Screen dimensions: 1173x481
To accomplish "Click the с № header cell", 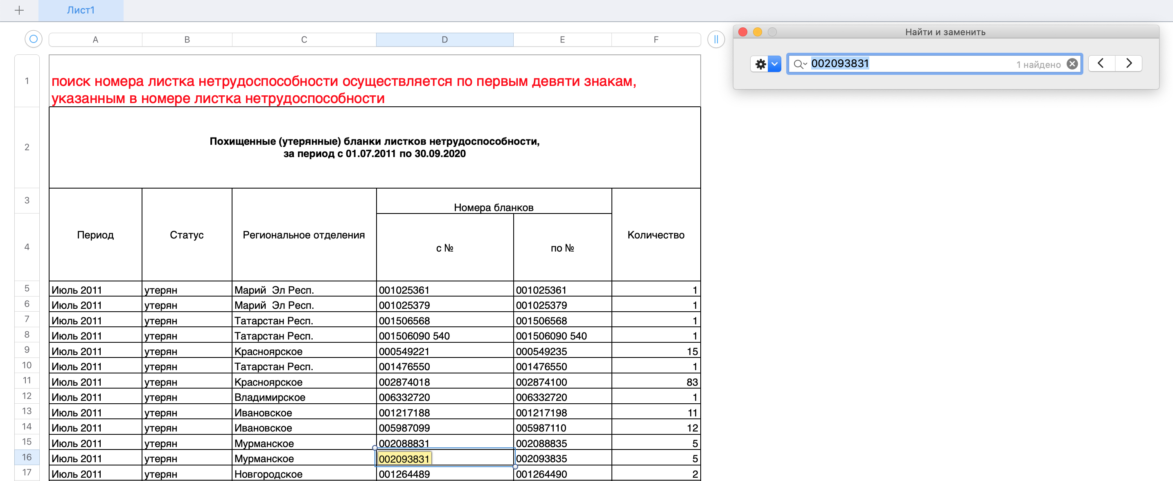I will click(445, 248).
